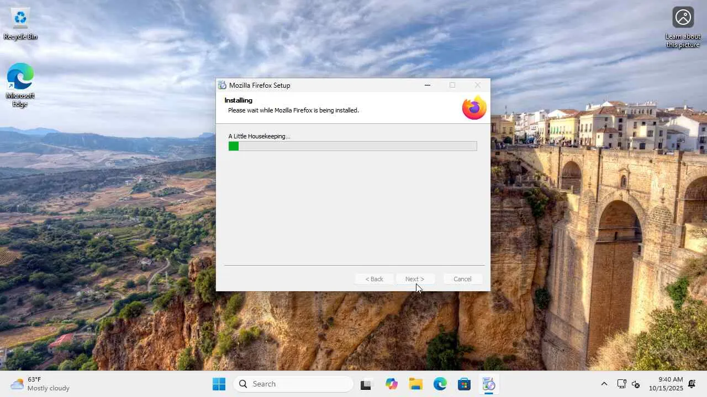Screen dimensions: 707x397
Task: Open the Recycle Bin desktop icon
Action: pos(20,24)
